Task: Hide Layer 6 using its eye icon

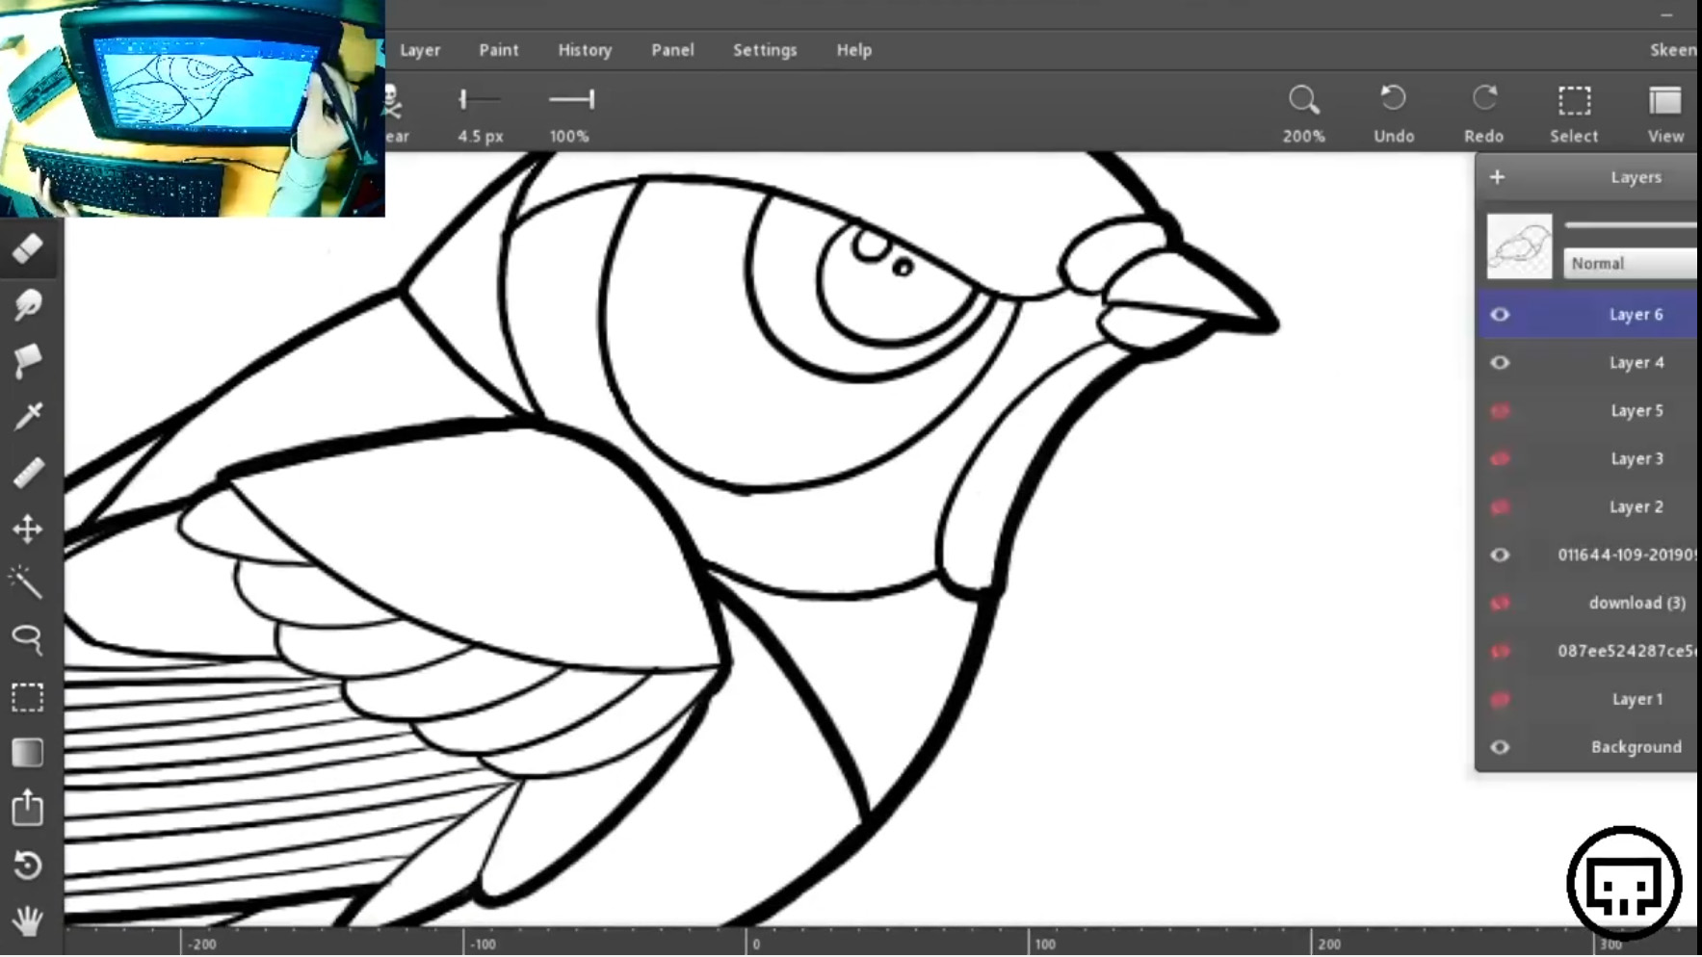Action: 1500,315
